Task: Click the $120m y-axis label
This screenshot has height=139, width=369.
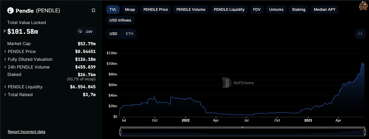Action: [x=112, y=53]
